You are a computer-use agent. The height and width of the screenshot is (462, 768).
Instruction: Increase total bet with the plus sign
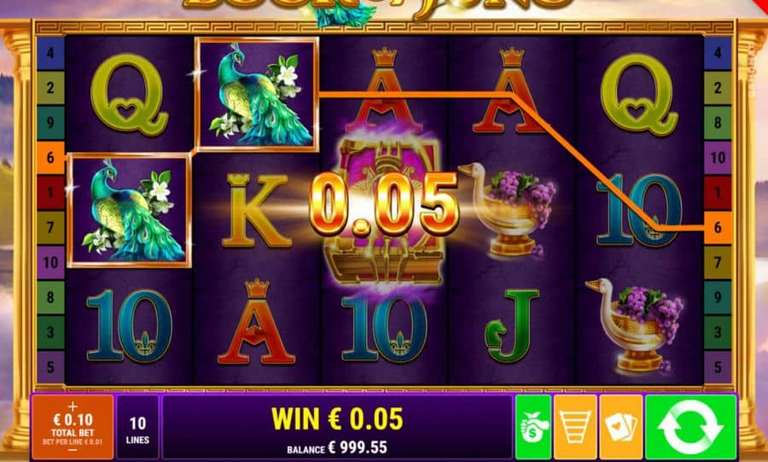pyautogui.click(x=73, y=406)
